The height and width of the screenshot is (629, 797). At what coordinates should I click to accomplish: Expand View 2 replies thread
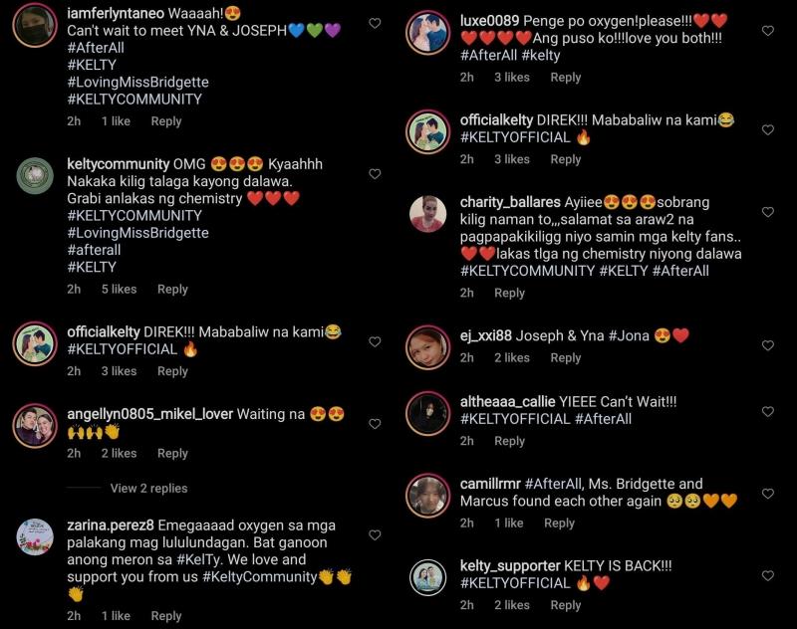(x=148, y=489)
